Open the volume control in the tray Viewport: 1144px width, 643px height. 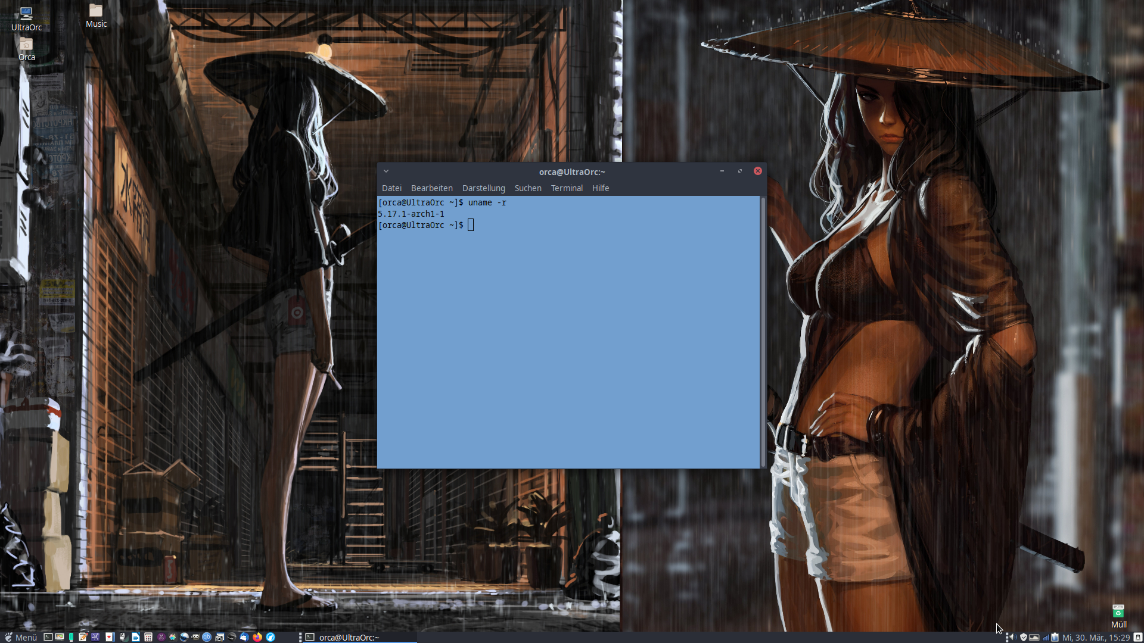[1013, 637]
